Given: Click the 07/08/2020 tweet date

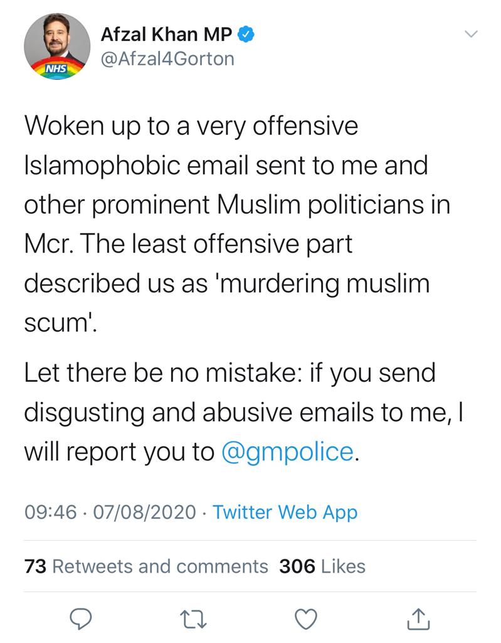Looking at the screenshot, I should (144, 512).
